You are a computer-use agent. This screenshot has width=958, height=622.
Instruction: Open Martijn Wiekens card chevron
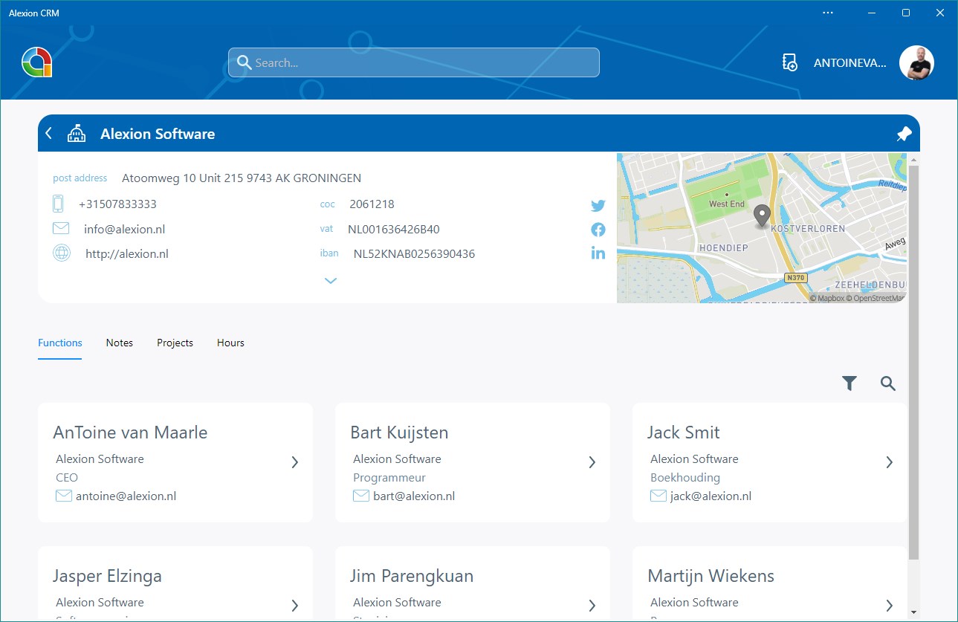[x=890, y=606]
